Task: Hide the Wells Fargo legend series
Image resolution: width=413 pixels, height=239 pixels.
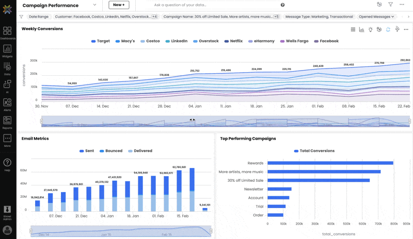Action: click(x=294, y=41)
